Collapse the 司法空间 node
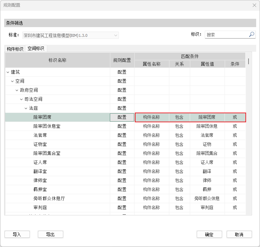 click(x=22, y=99)
